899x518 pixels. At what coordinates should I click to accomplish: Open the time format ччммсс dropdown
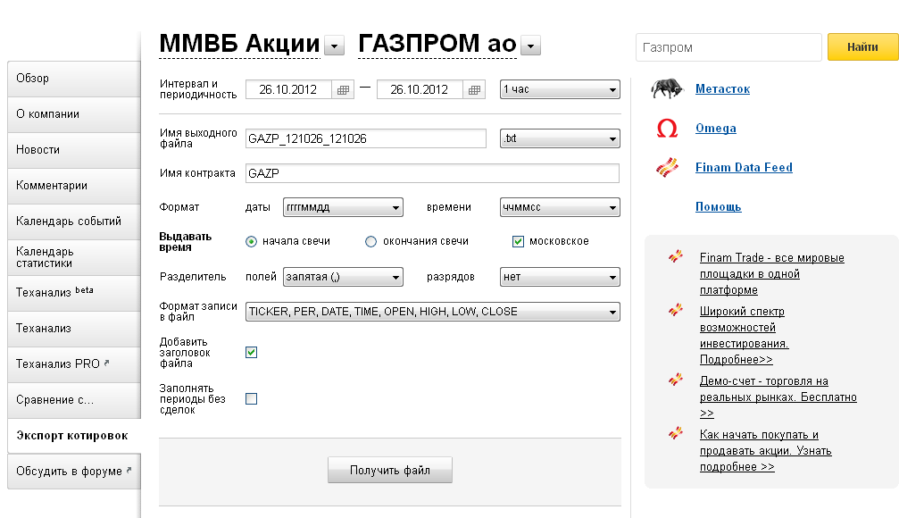560,207
